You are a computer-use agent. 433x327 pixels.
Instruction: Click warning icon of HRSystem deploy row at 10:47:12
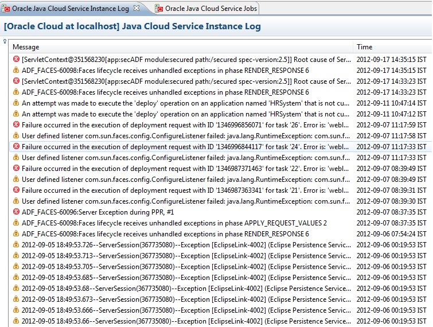pyautogui.click(x=16, y=114)
